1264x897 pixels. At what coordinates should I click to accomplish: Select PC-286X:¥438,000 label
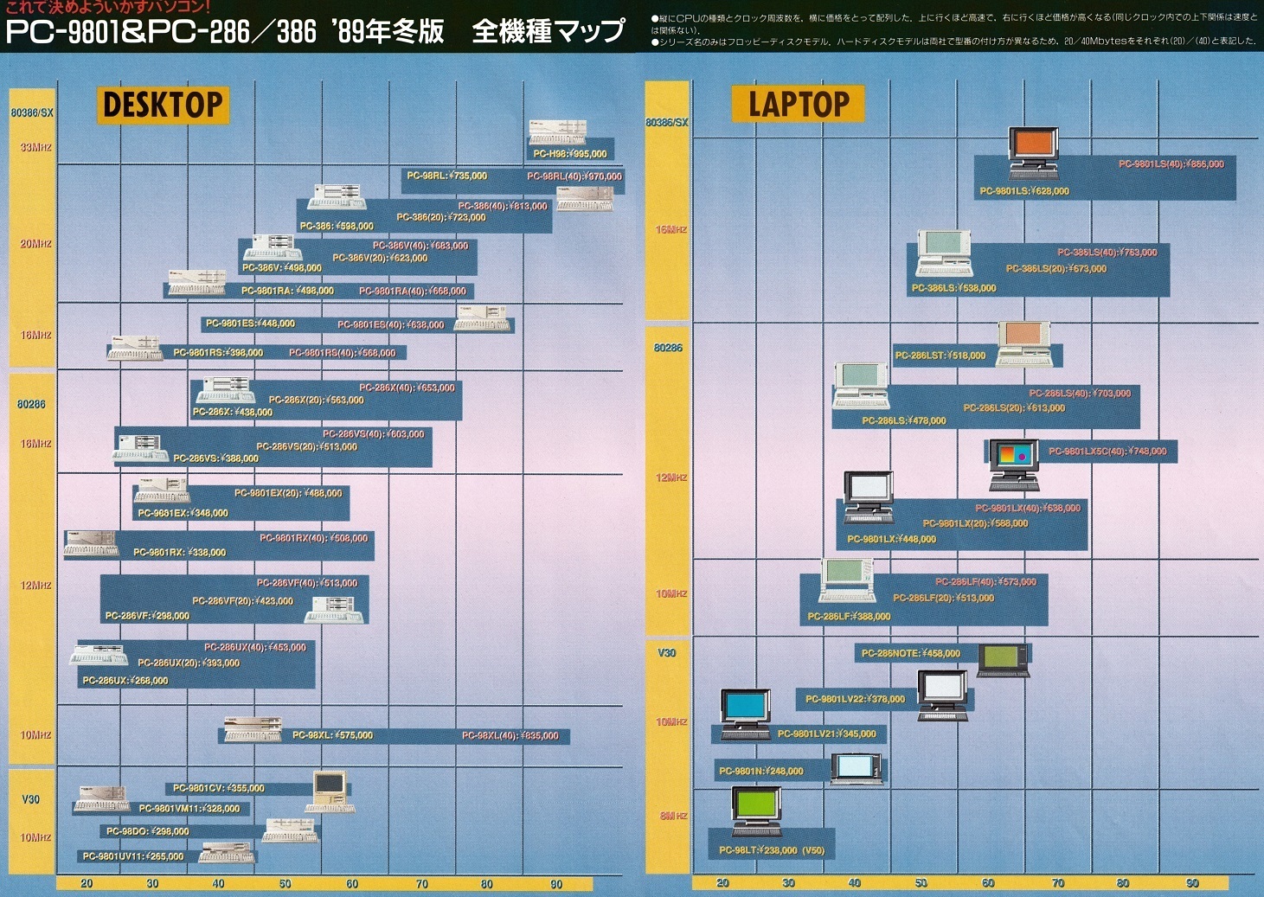233,413
